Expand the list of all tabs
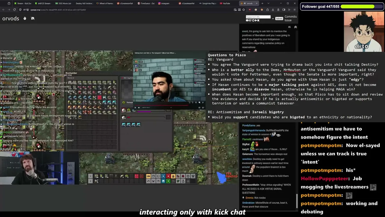 [268, 3]
